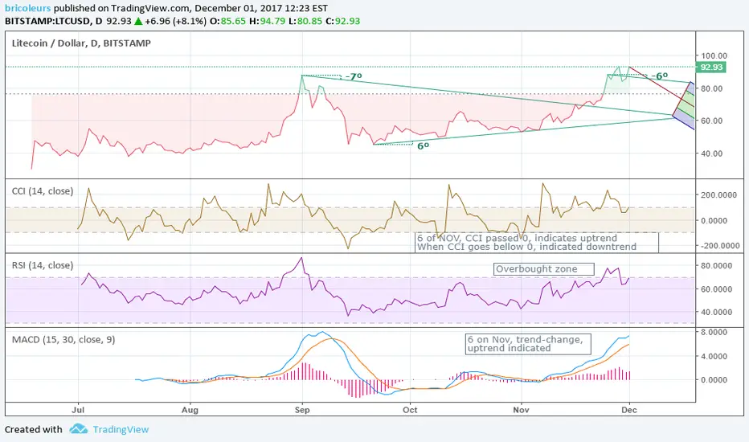Click the +6.96 (+8.1%) change value
The width and height of the screenshot is (749, 442).
coord(176,21)
